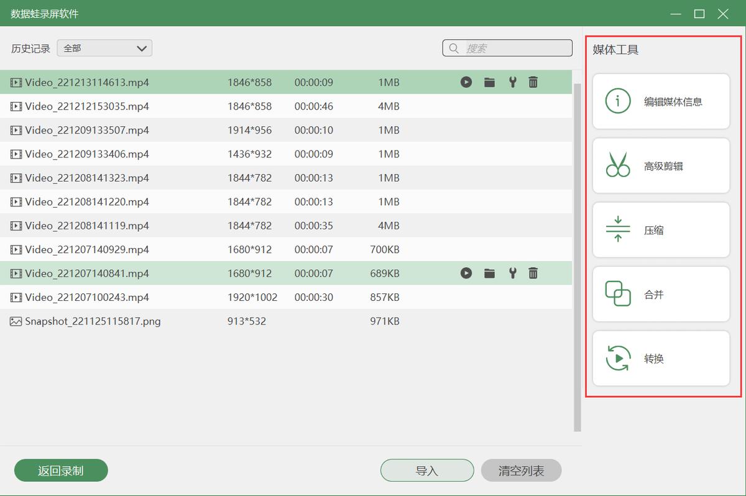Click the 返回录制 button

tap(61, 471)
